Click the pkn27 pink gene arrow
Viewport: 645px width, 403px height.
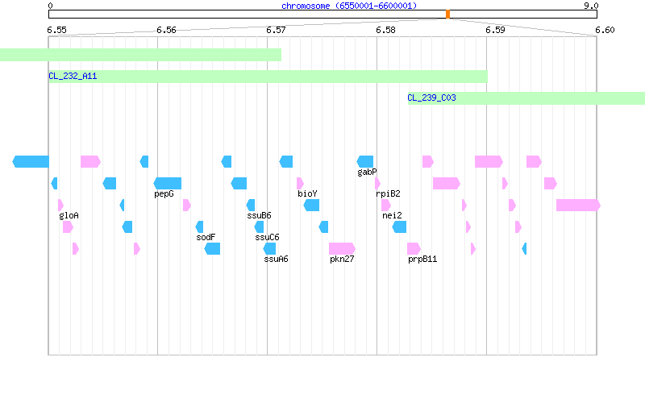[342, 248]
